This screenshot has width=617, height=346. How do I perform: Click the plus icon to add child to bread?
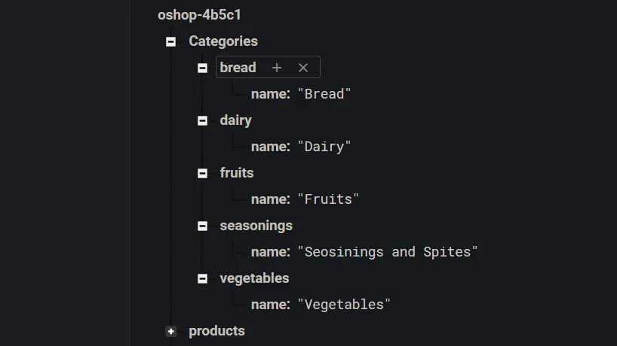click(x=277, y=68)
